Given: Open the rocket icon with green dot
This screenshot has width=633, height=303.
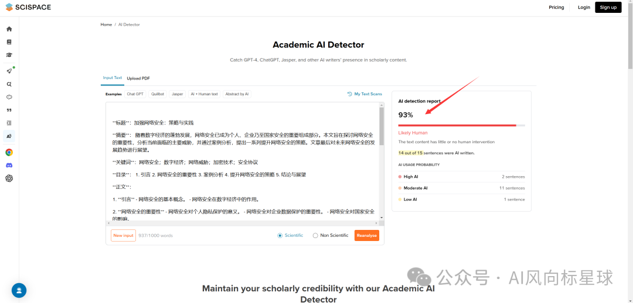Looking at the screenshot, I should [9, 71].
